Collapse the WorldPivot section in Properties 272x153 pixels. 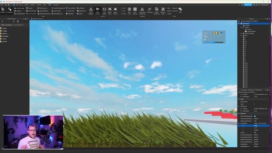click(x=239, y=106)
